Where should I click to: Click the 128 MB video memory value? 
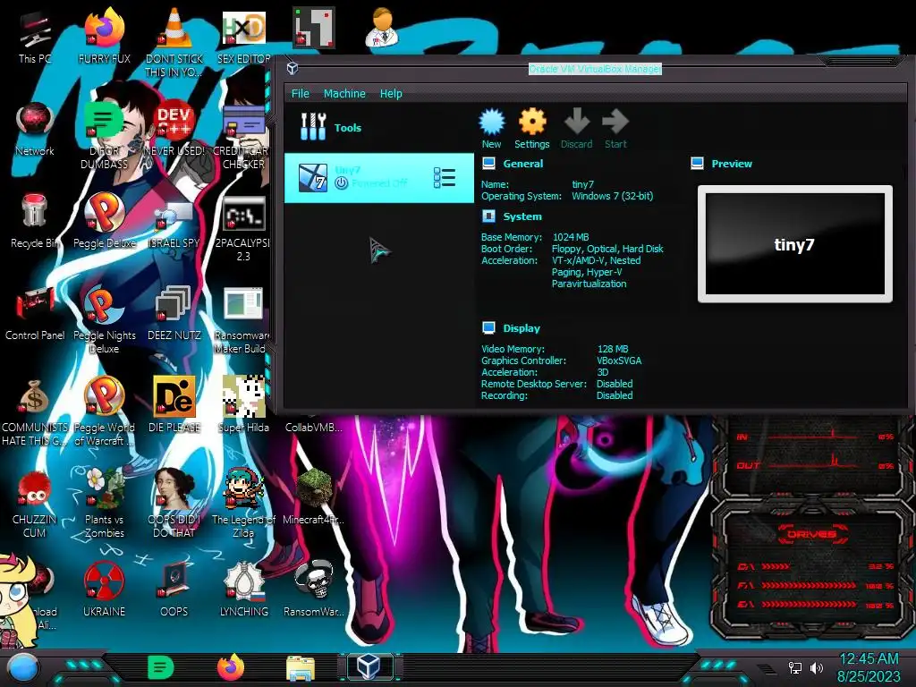(x=613, y=349)
